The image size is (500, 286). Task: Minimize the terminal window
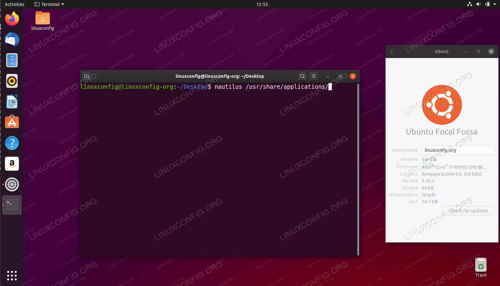(x=328, y=76)
